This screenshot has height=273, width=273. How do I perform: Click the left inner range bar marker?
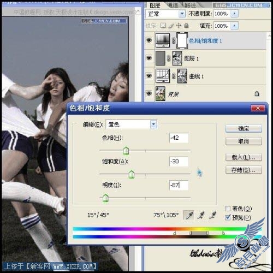tap(191, 233)
